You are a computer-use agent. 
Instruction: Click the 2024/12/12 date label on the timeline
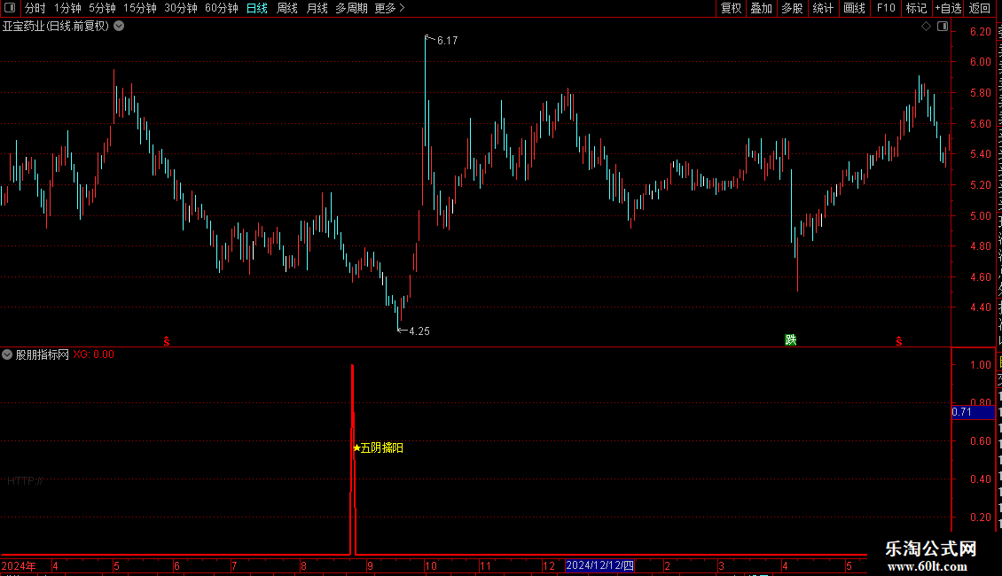(x=599, y=565)
